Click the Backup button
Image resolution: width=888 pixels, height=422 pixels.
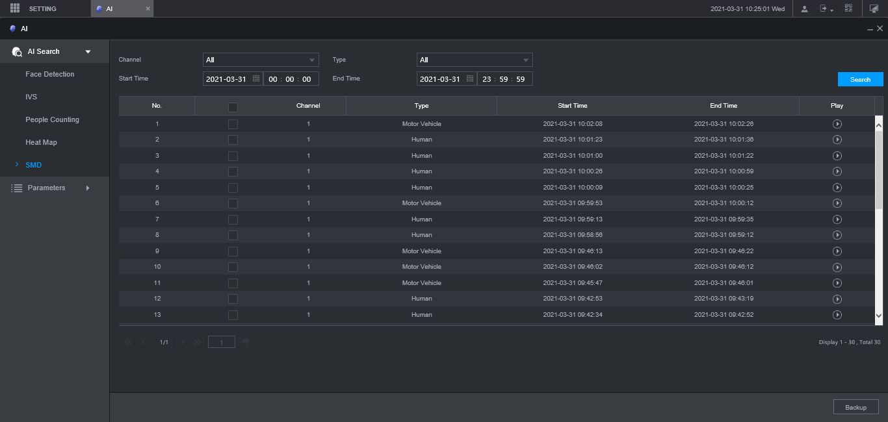pos(855,407)
